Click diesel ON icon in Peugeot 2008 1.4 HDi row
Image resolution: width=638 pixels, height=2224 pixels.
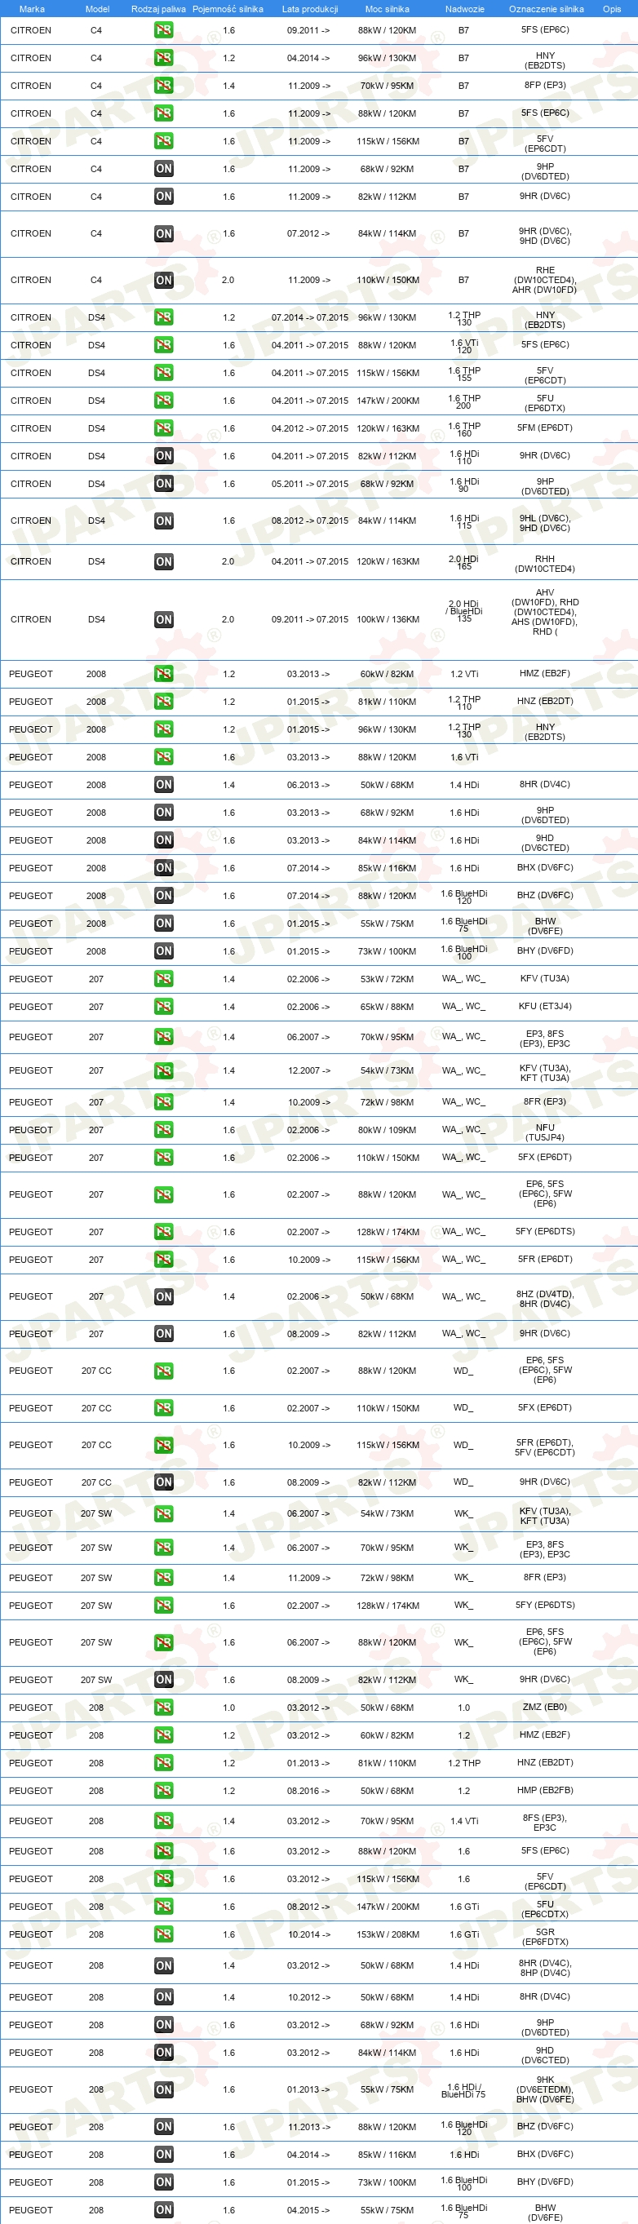[163, 785]
